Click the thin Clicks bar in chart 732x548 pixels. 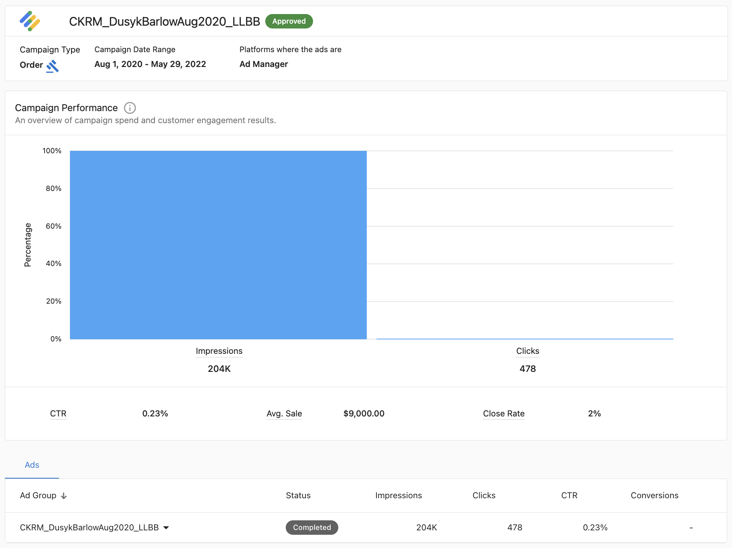coord(525,339)
